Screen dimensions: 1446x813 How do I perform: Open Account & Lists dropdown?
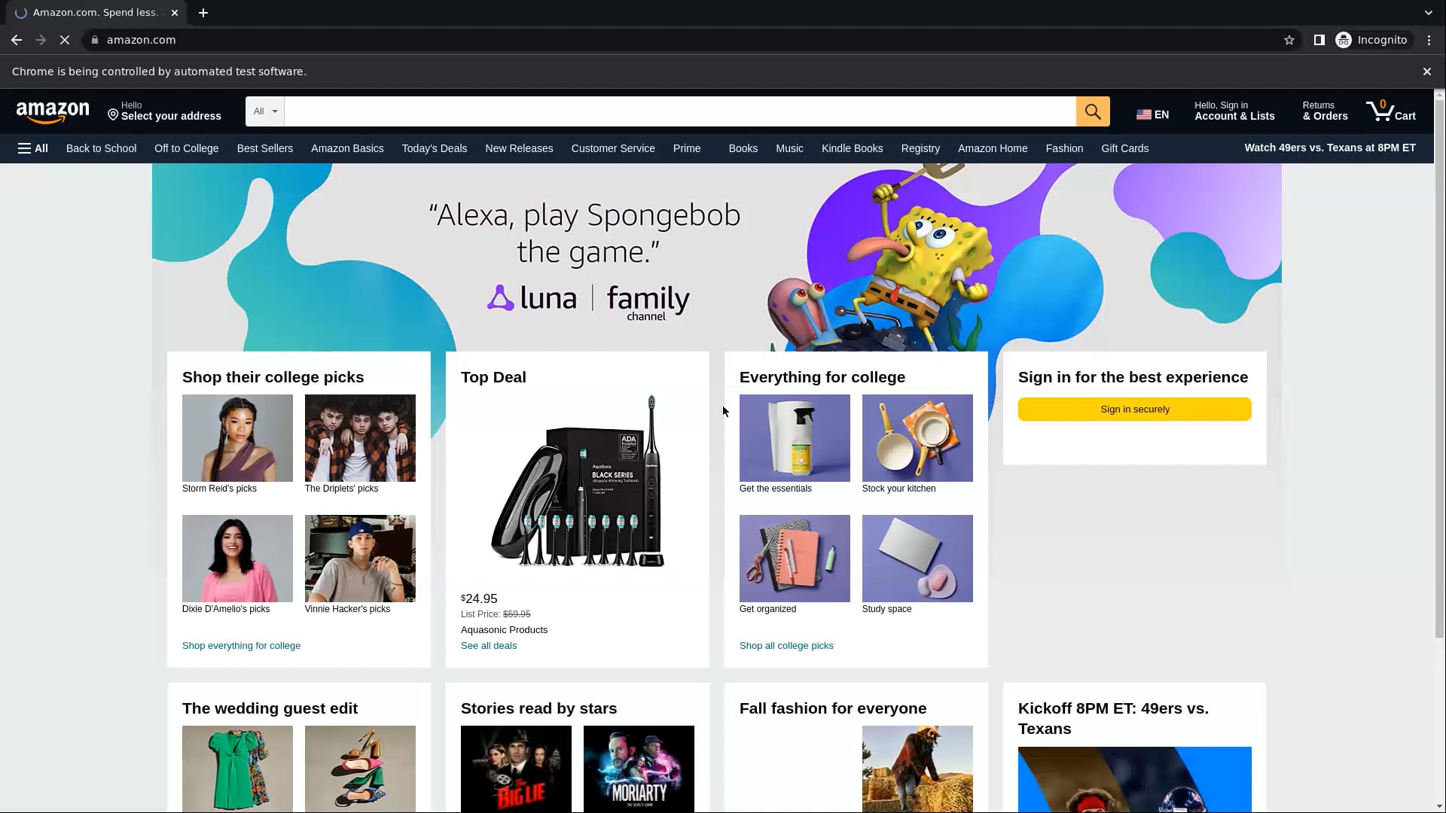[x=1234, y=111]
